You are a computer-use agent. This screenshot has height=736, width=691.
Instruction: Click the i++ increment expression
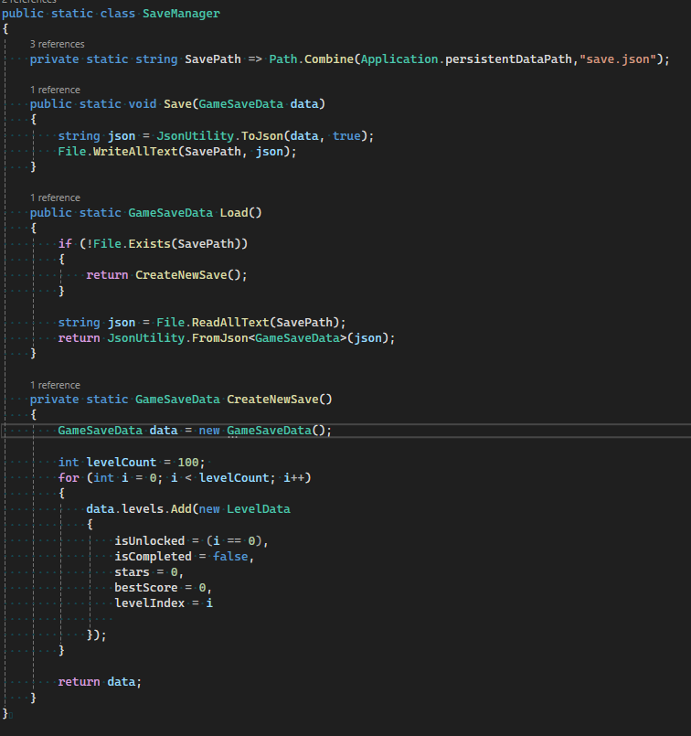coord(293,478)
